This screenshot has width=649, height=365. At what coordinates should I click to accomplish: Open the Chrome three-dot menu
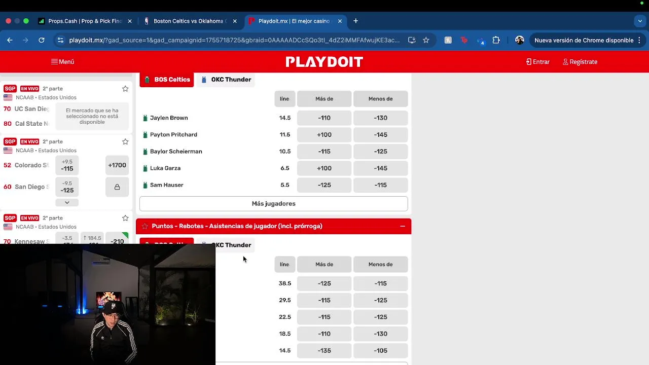(639, 40)
